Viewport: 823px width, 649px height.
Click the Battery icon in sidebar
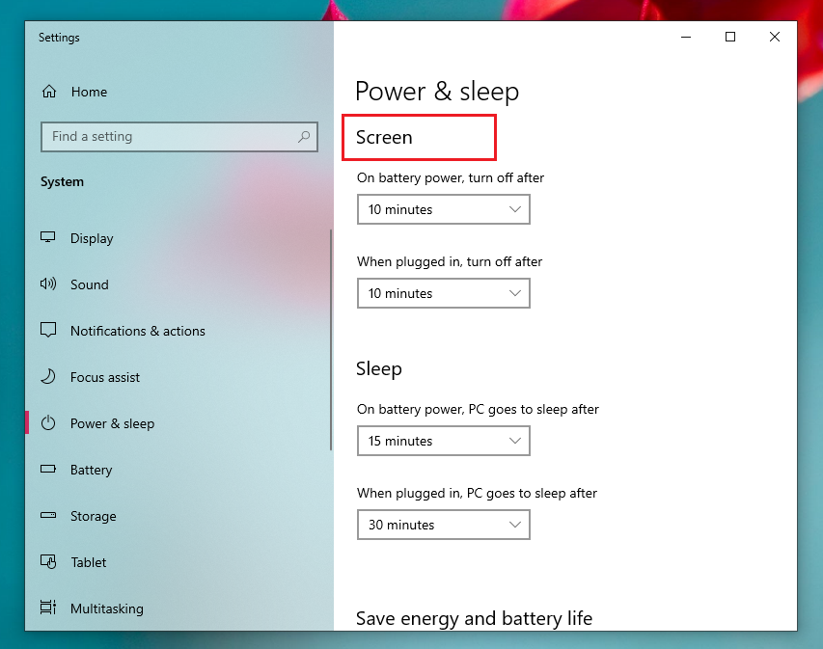[48, 469]
